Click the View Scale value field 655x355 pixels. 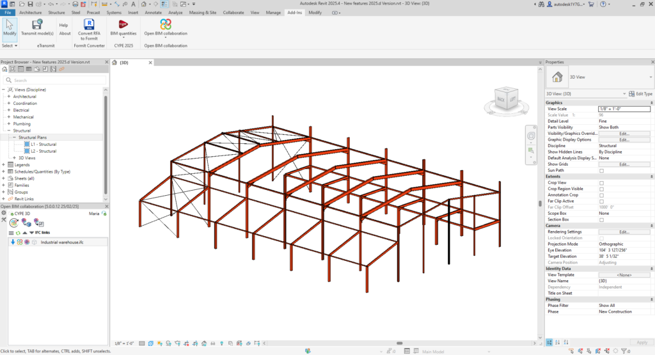(624, 109)
